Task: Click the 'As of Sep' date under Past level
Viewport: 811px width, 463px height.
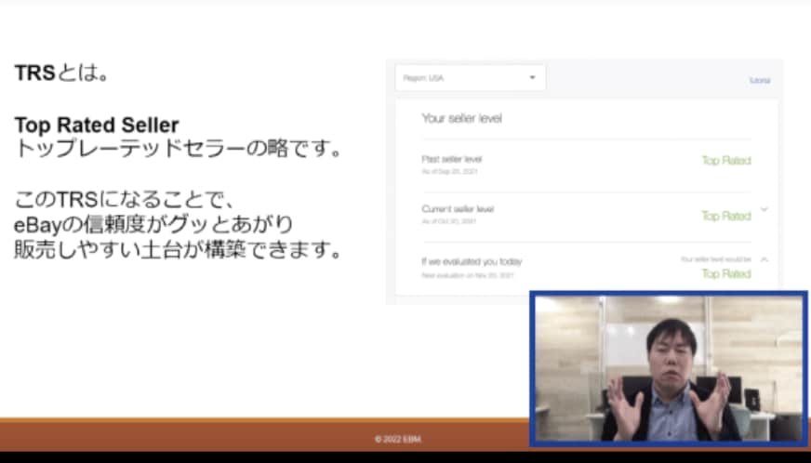Action: (449, 171)
